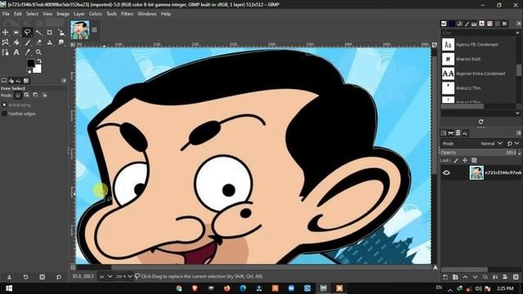
Task: Close the image tab with X
Action: [x=95, y=29]
